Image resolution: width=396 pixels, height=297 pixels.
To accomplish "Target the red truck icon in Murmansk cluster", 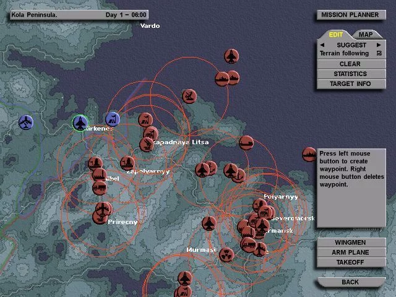I will [x=248, y=244].
